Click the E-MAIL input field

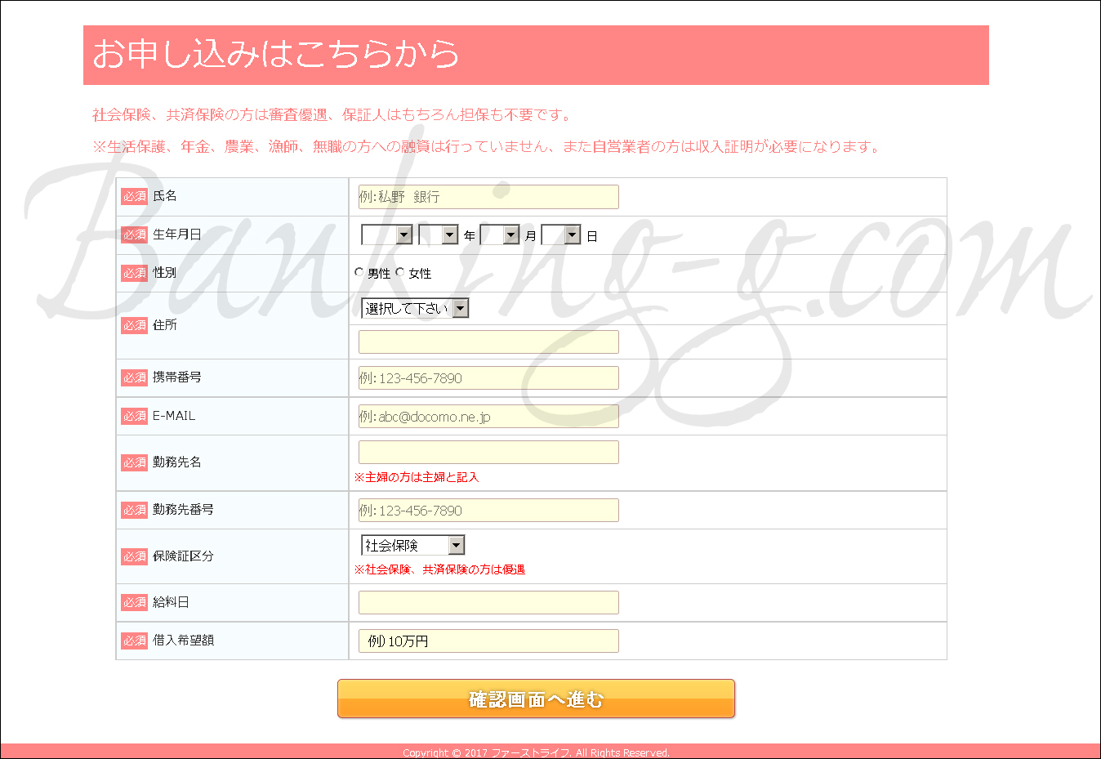tap(488, 417)
